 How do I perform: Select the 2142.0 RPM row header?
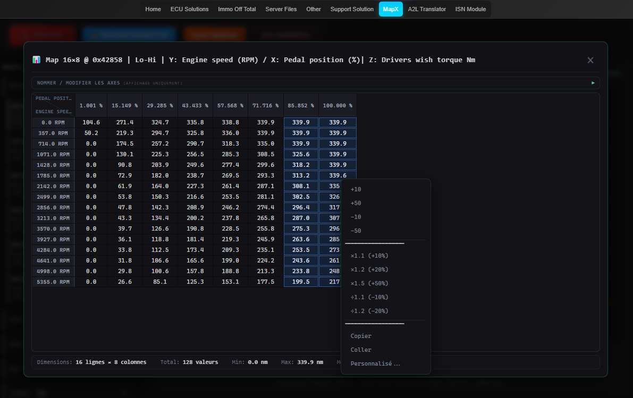coord(53,186)
